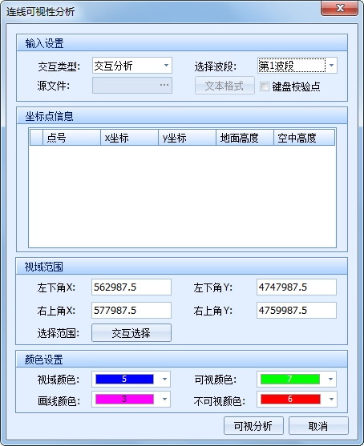Select the y坐标 column header
The width and height of the screenshot is (364, 446).
coord(187,138)
